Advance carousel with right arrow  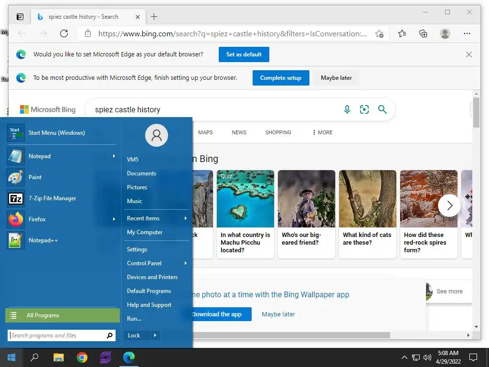click(x=449, y=205)
